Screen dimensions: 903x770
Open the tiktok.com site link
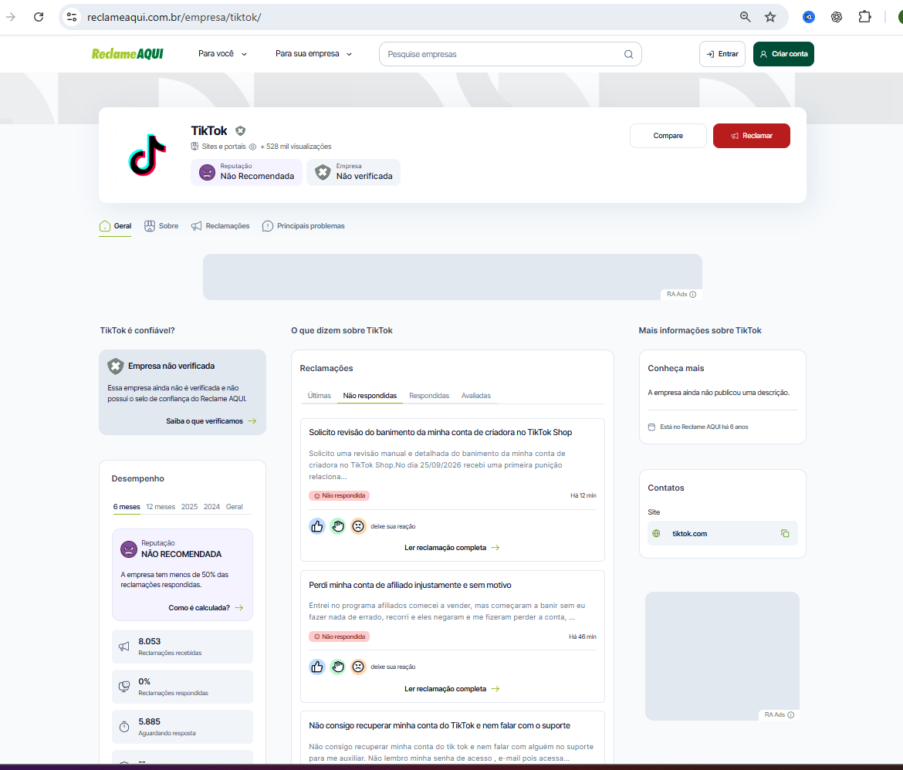pyautogui.click(x=689, y=534)
